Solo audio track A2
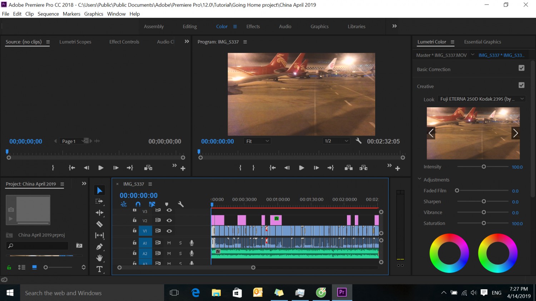The width and height of the screenshot is (536, 301). [180, 253]
